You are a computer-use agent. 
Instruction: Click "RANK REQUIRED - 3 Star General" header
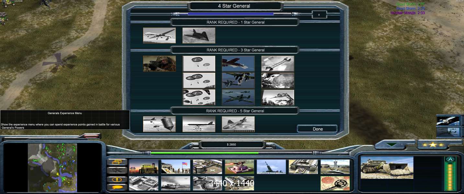coord(235,50)
